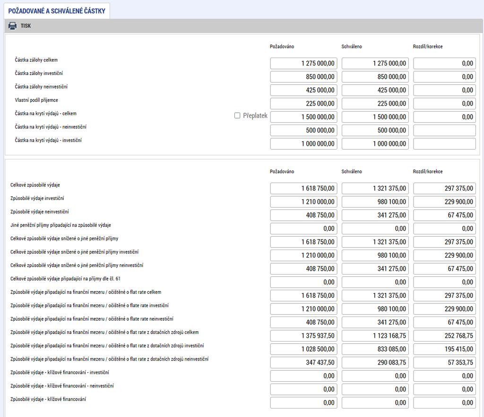484x417 pixels.
Task: Click Rozdíl/korekce field for dotačních zdrojů neinvestiční row
Action: click(x=444, y=362)
